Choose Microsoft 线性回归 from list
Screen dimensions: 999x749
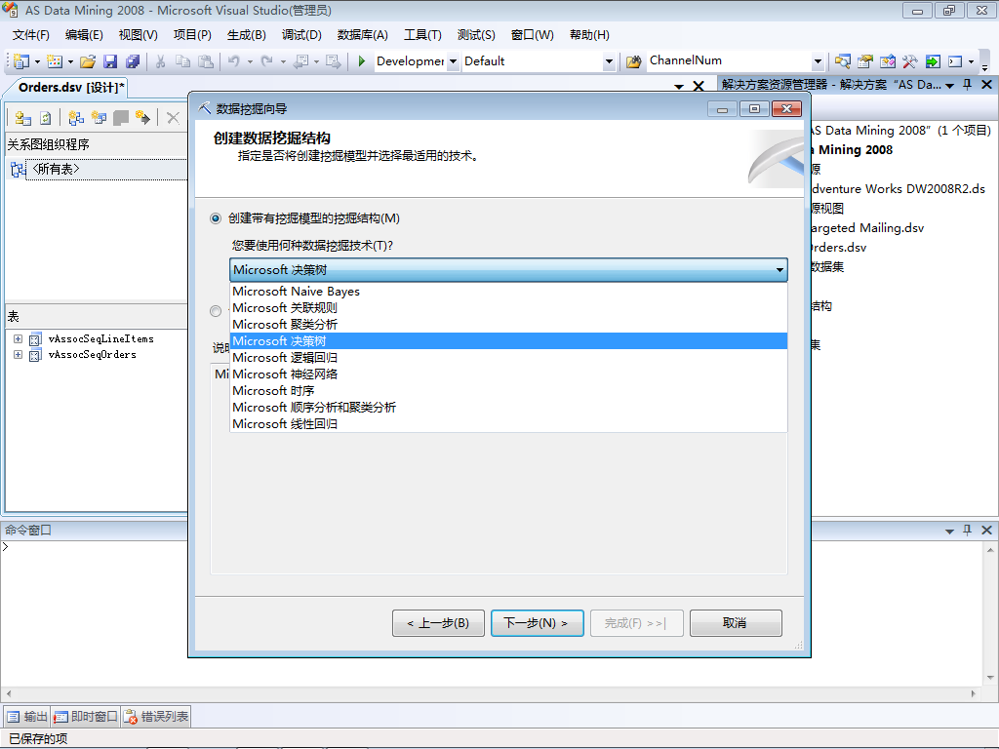pyautogui.click(x=507, y=423)
